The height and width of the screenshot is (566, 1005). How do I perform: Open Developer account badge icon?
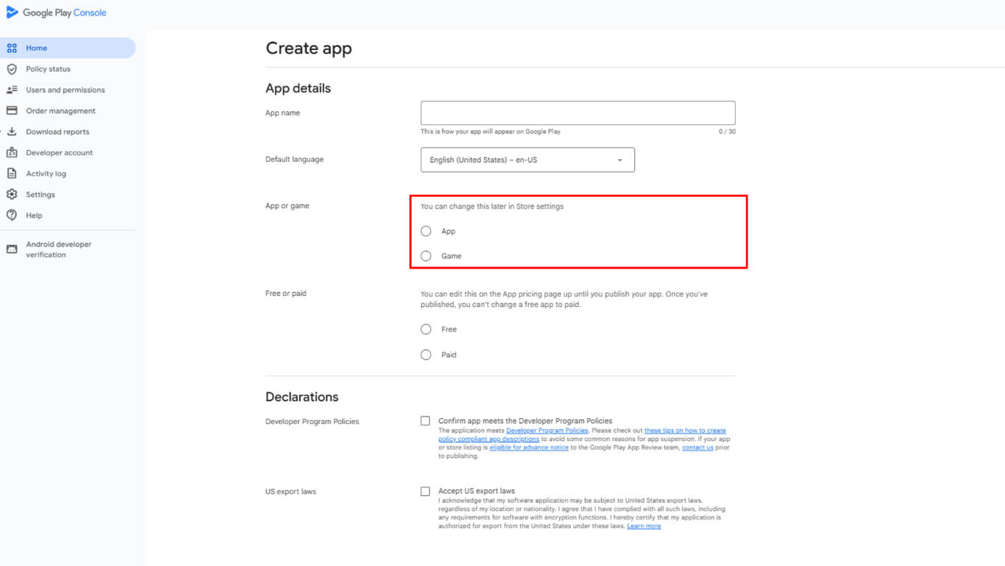pyautogui.click(x=12, y=153)
